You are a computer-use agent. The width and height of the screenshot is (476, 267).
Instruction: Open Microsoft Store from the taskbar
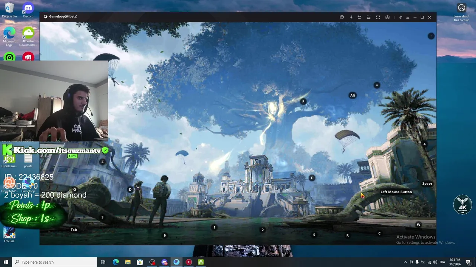point(140,262)
